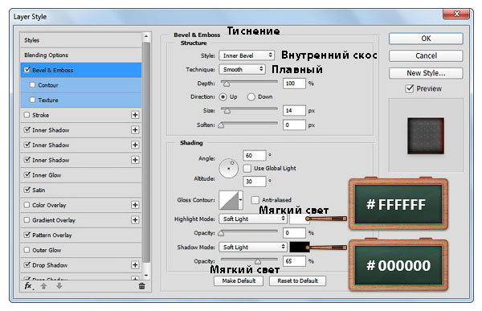The width and height of the screenshot is (482, 311).
Task: Click the angle and altitude dial
Action: point(228,168)
